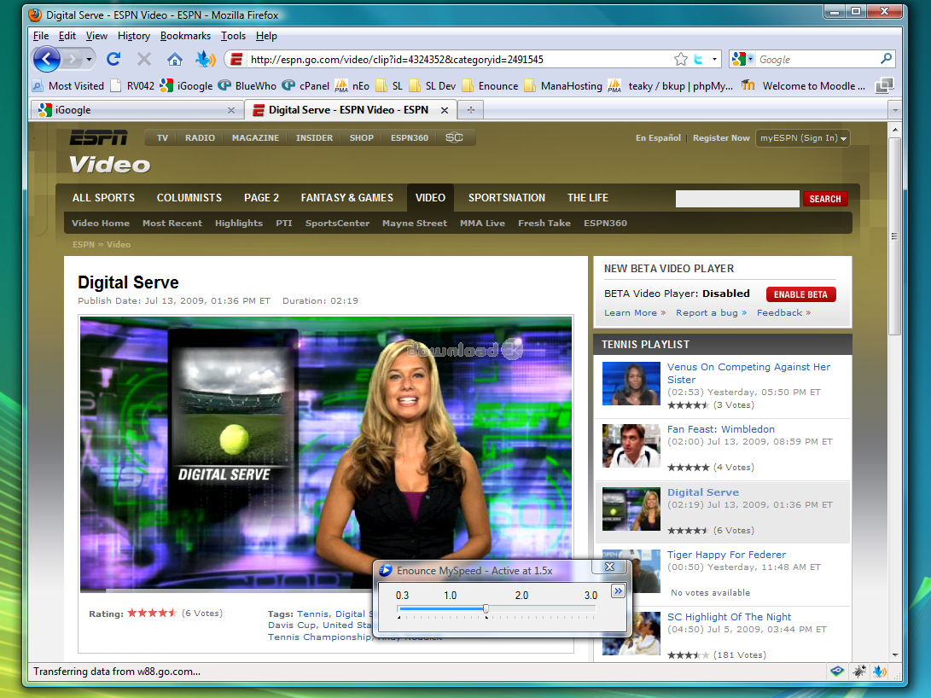Click the blue diamond status bar icon
The image size is (931, 698).
[837, 672]
